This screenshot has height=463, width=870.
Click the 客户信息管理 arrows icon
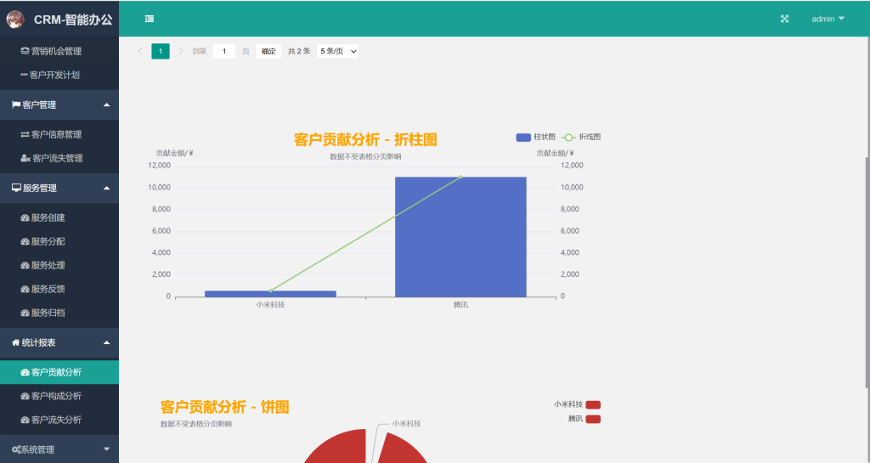coord(25,134)
